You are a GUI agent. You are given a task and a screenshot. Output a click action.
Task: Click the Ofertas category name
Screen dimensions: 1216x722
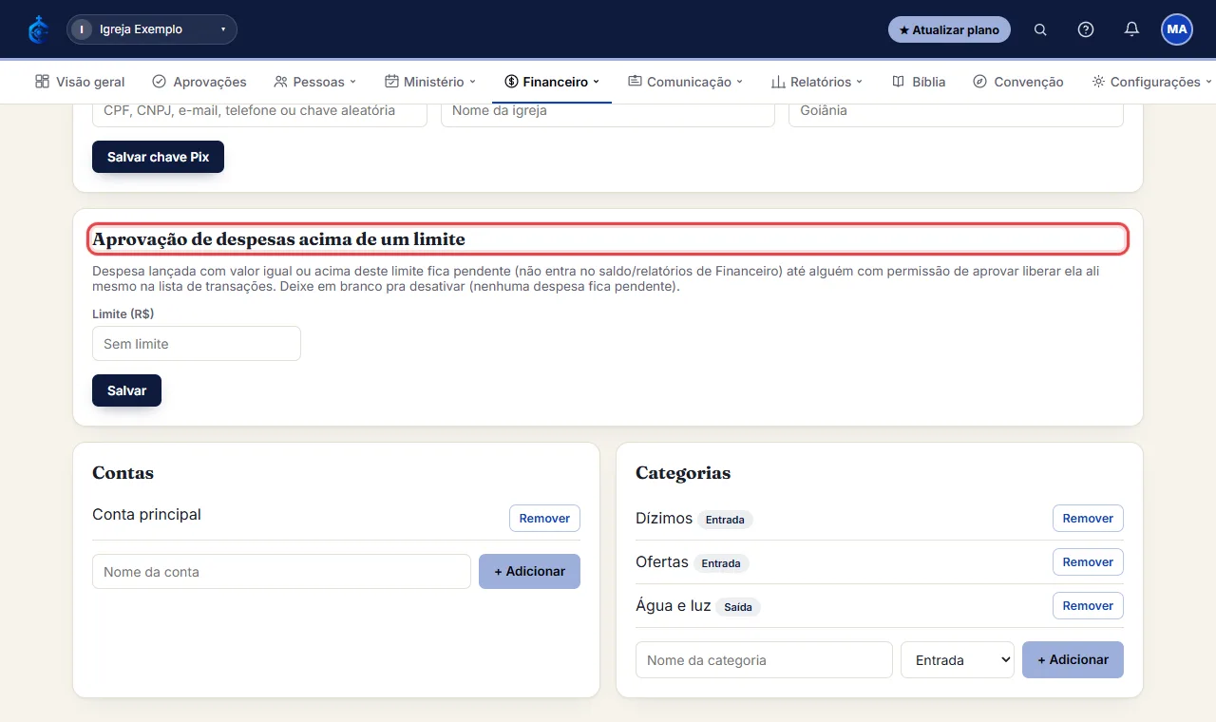pos(662,562)
